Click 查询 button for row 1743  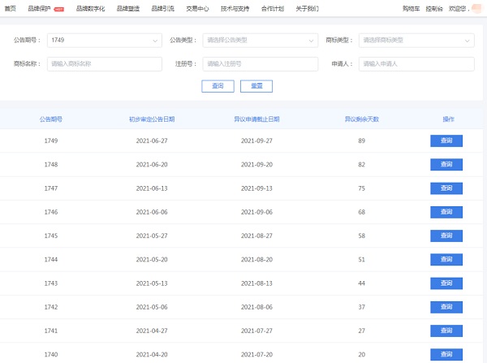[446, 283]
